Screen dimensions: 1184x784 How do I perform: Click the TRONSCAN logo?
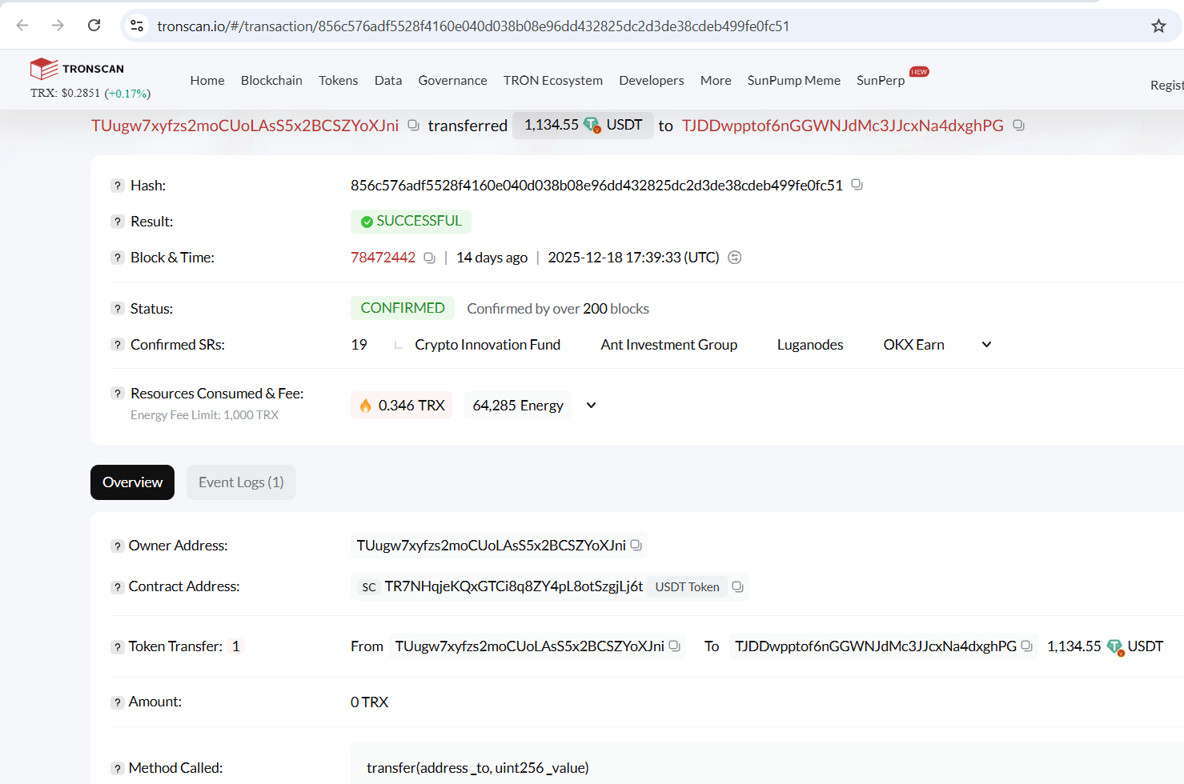[x=77, y=69]
